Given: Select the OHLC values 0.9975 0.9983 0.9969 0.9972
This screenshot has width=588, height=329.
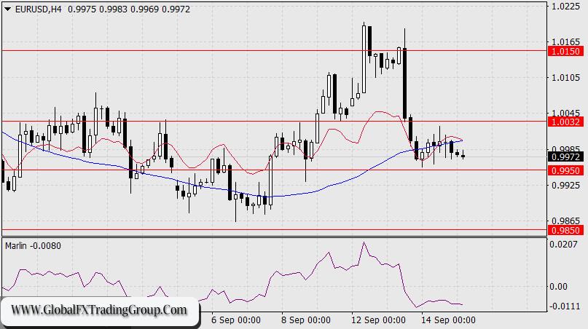Looking at the screenshot, I should click(x=129, y=9).
